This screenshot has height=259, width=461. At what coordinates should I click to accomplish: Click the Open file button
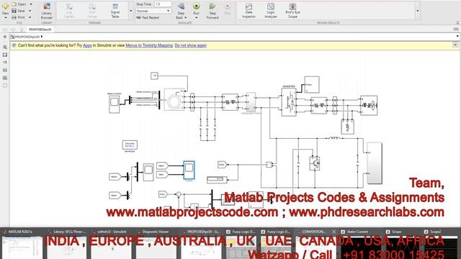click(x=19, y=4)
